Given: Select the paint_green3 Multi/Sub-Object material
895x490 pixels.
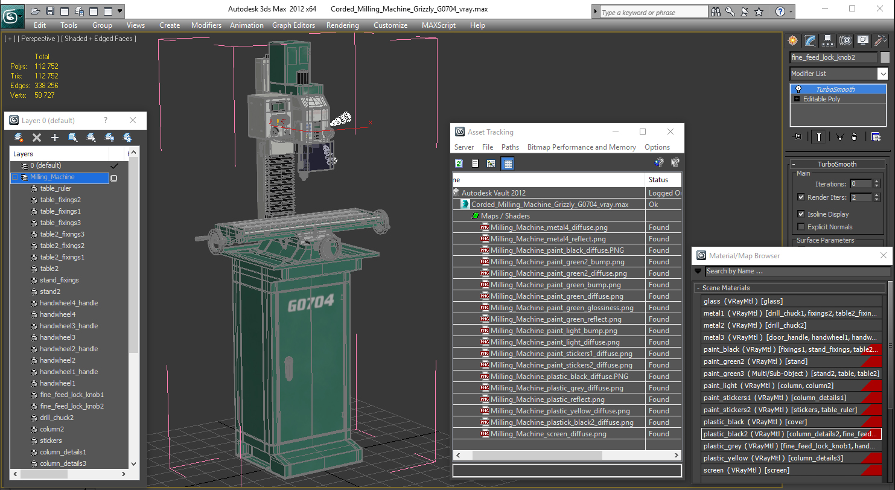Looking at the screenshot, I should [791, 374].
